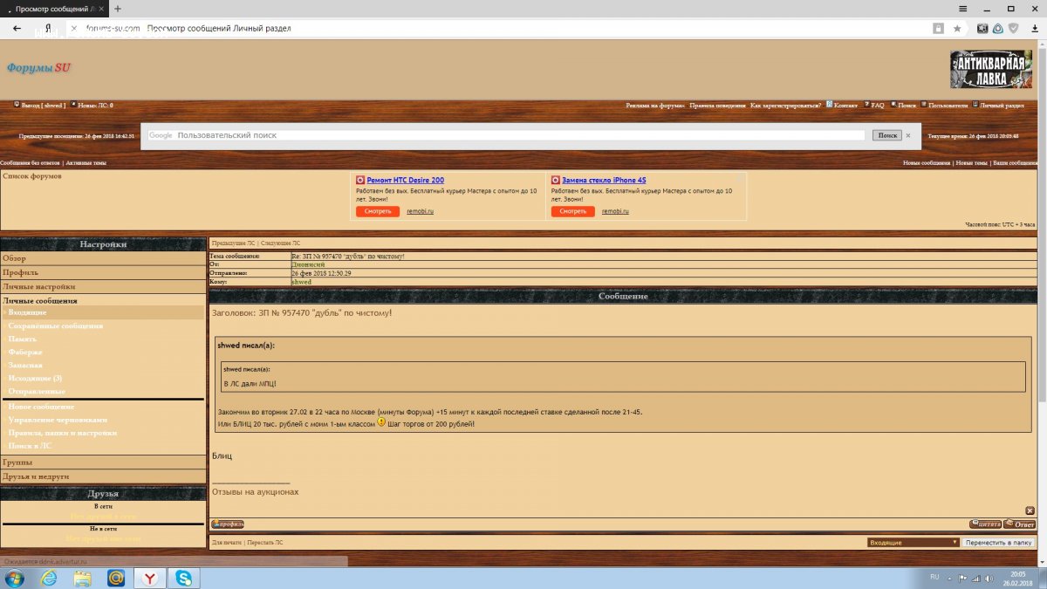
Task: Click the 'Переслать ЛС' link
Action: tap(265, 543)
